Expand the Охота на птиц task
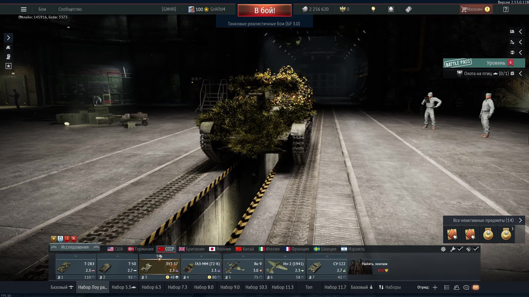This screenshot has height=297, width=529. [x=520, y=73]
